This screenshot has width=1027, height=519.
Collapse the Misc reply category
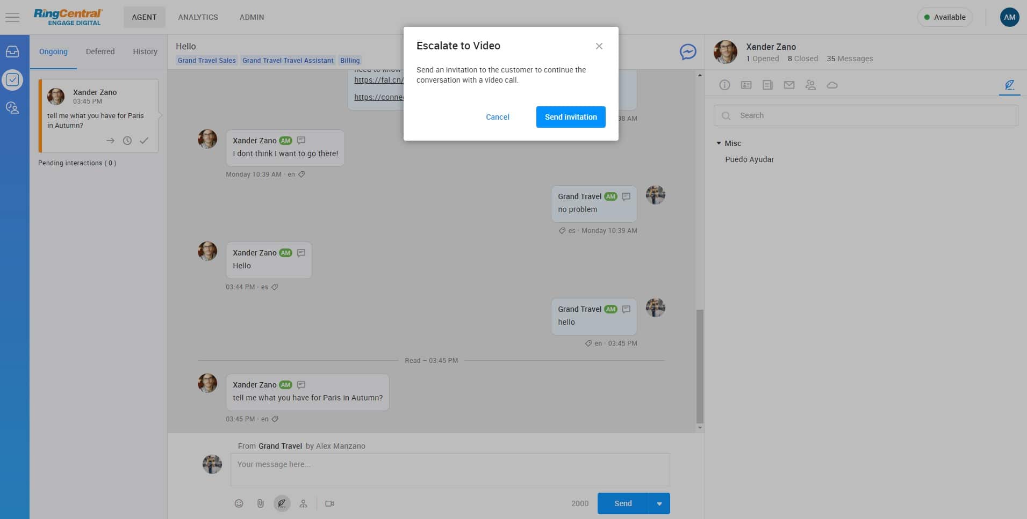(x=719, y=143)
